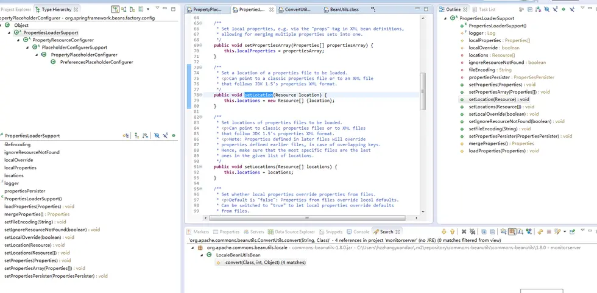Viewport: 597px width, 293px height.
Task: Toggle Hide Fields filter in Outline toolbar
Action: 546,10
